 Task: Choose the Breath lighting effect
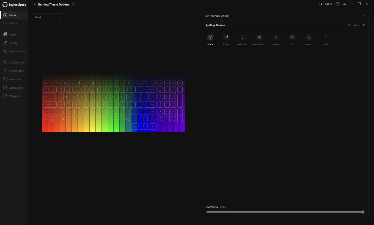pos(227,37)
